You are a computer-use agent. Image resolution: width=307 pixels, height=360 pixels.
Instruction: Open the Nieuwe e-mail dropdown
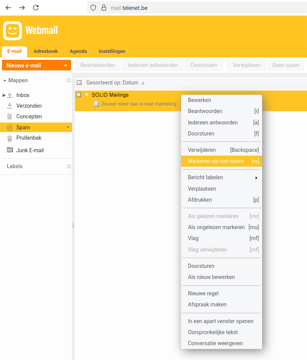65,65
